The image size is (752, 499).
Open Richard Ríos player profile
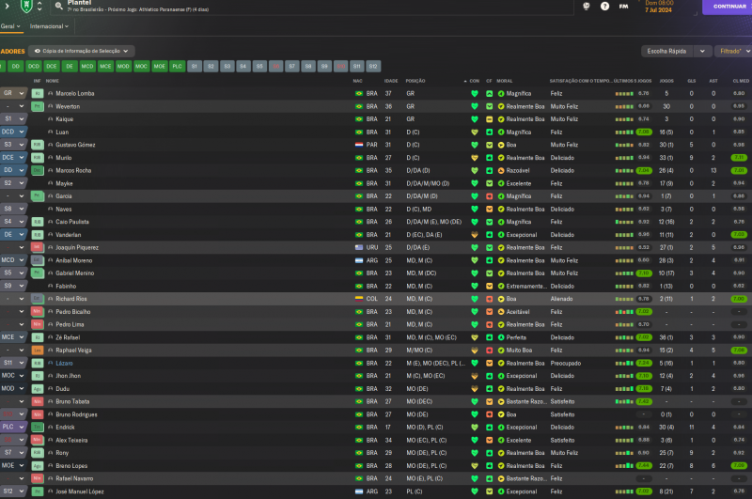pyautogui.click(x=71, y=299)
